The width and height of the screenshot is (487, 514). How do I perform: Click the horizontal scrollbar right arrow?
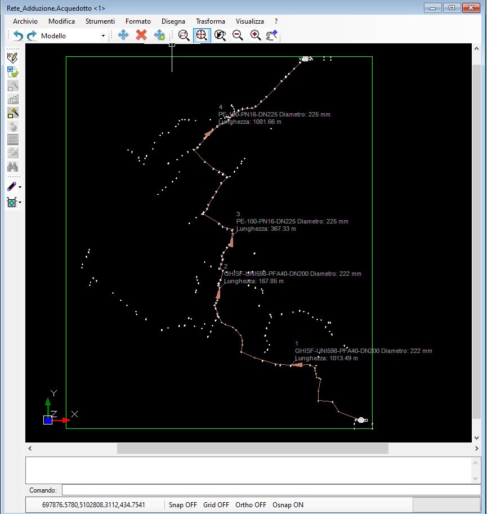click(476, 448)
